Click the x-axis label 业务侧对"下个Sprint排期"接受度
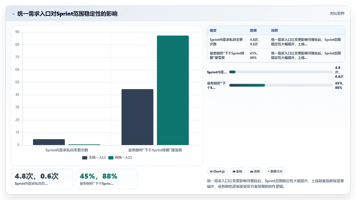356x200 pixels. click(x=155, y=150)
